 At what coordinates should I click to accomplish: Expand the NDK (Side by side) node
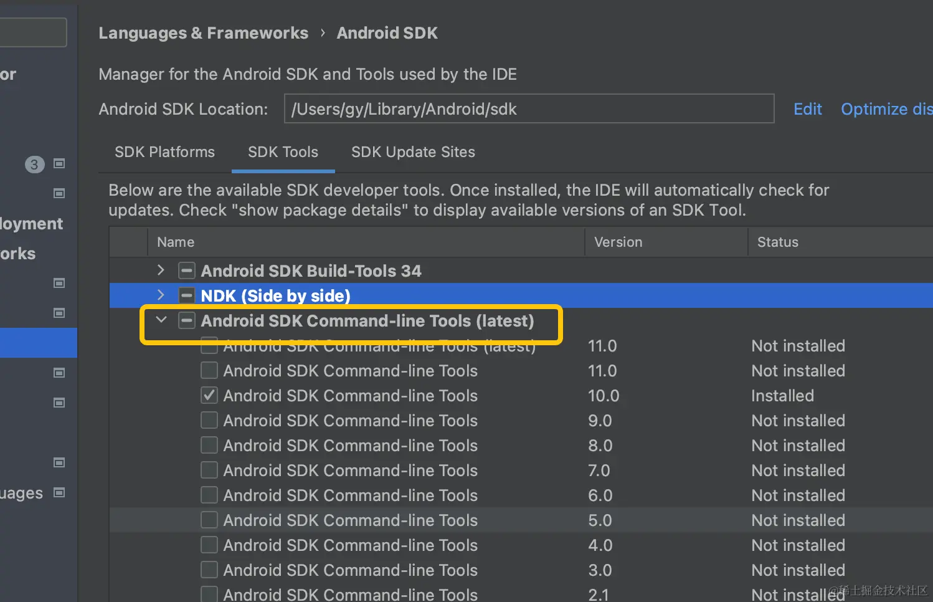(161, 295)
